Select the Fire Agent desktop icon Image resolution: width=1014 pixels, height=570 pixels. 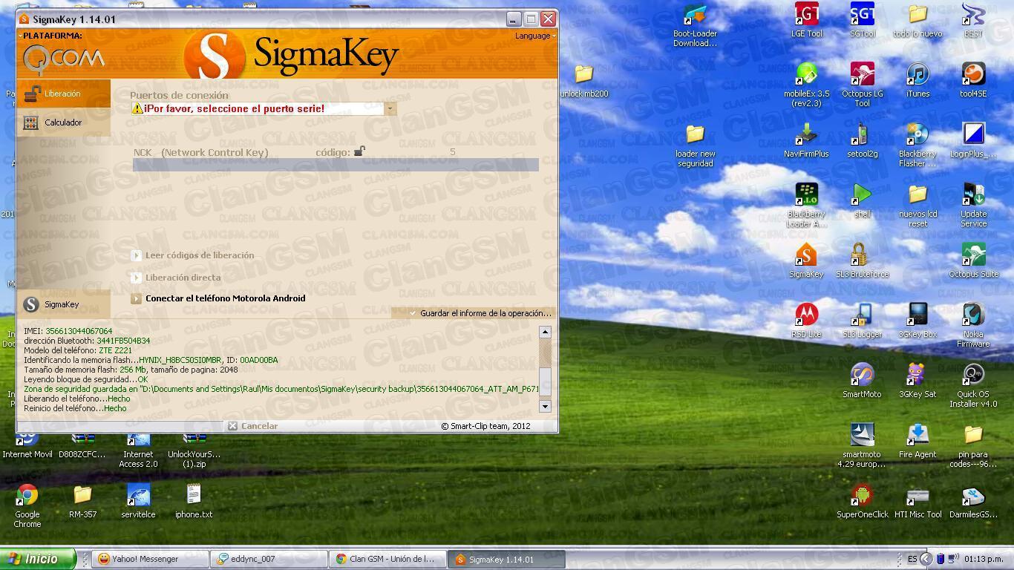(917, 442)
